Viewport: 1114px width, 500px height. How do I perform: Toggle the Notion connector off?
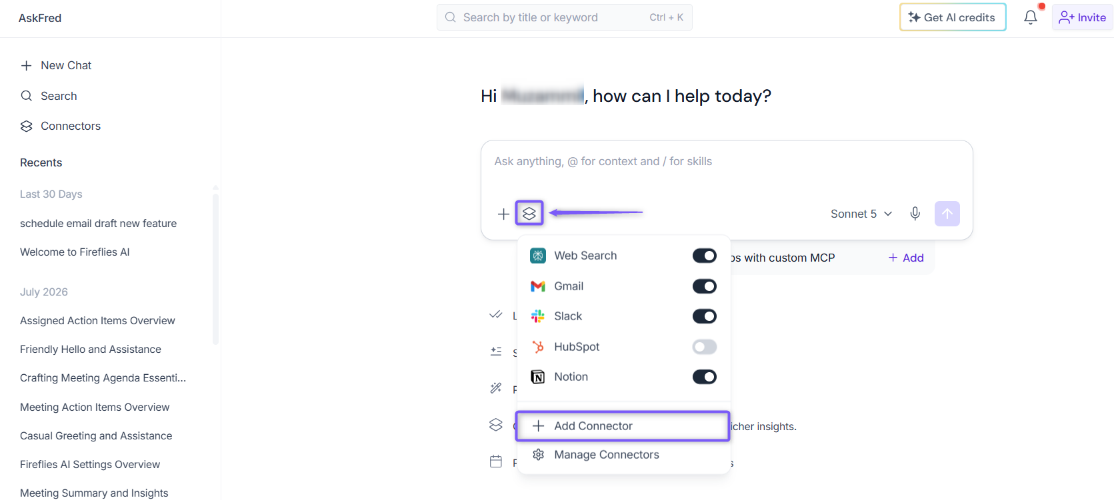coord(705,377)
